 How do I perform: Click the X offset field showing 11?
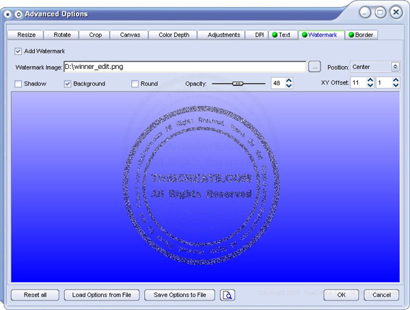[359, 83]
